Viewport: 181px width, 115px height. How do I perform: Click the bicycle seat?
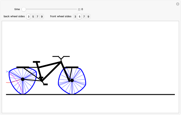point(36,62)
